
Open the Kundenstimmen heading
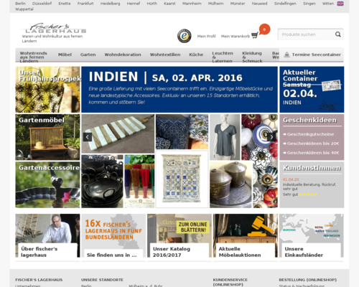coord(312,168)
